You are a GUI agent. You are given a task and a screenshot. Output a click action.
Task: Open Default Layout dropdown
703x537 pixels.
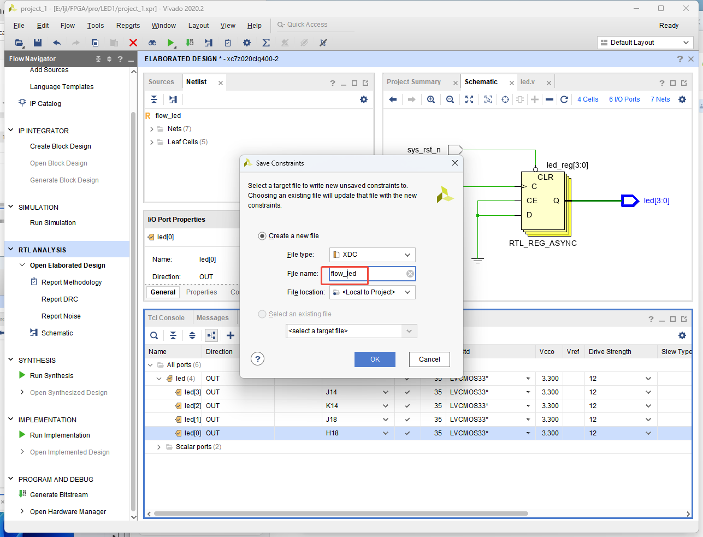(645, 43)
